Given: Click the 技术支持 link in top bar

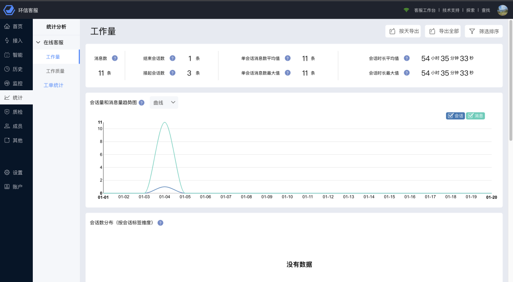Looking at the screenshot, I should (451, 10).
